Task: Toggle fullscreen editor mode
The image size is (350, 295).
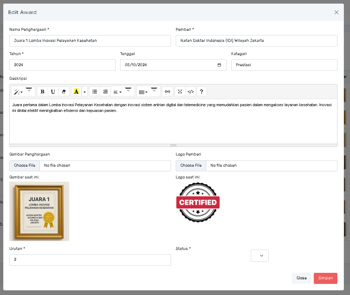Action: [x=180, y=92]
